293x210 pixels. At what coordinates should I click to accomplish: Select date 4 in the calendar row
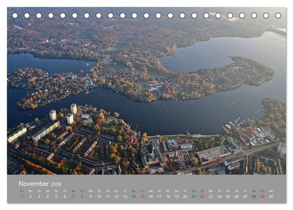coord(48,196)
